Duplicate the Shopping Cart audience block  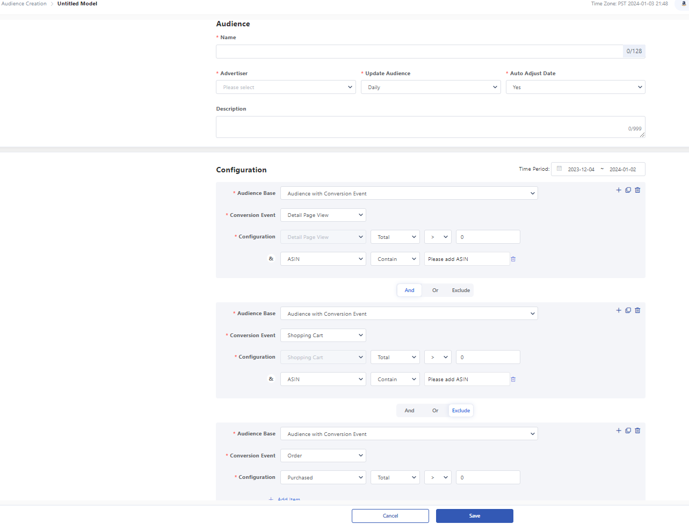[x=628, y=310]
